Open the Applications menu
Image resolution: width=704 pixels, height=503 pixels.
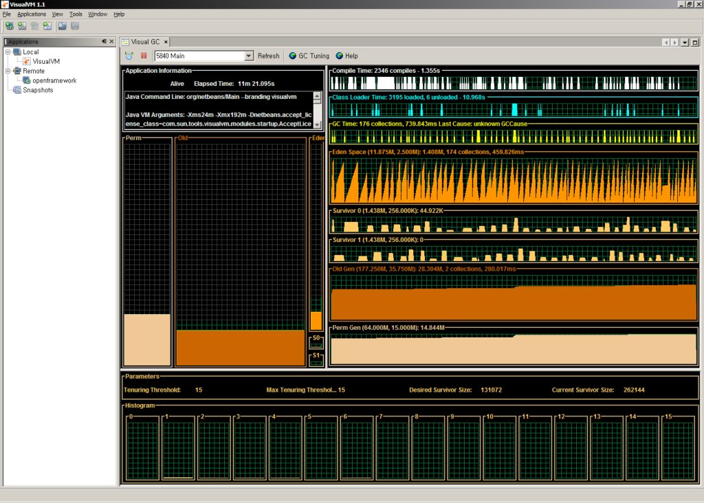pos(32,14)
